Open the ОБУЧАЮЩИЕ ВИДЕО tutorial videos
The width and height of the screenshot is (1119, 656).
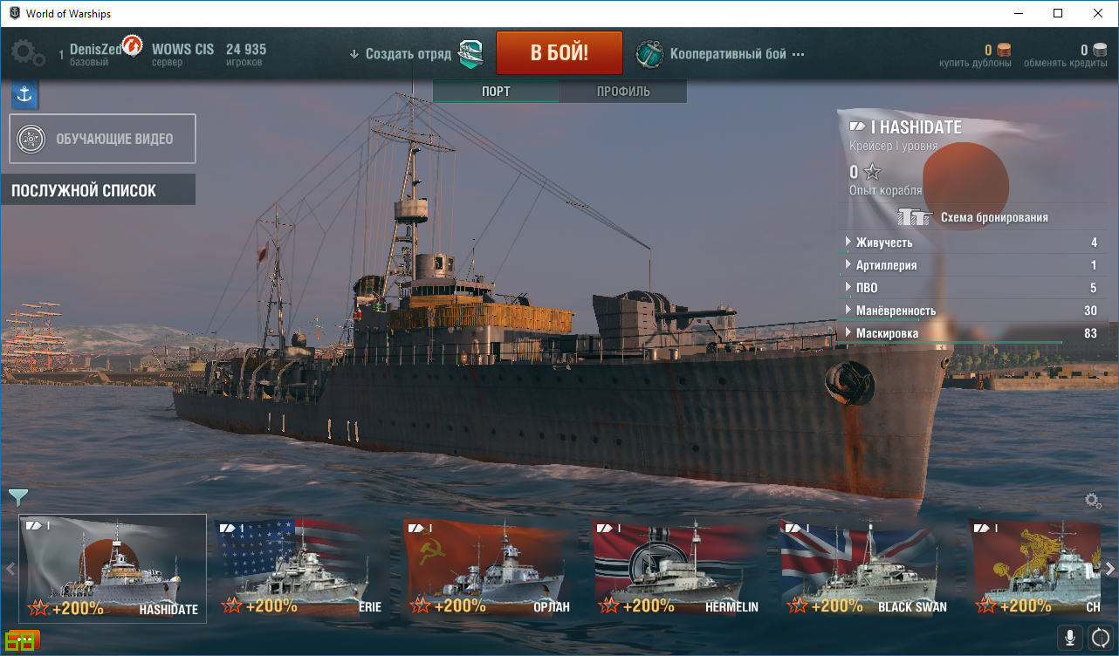tap(103, 139)
